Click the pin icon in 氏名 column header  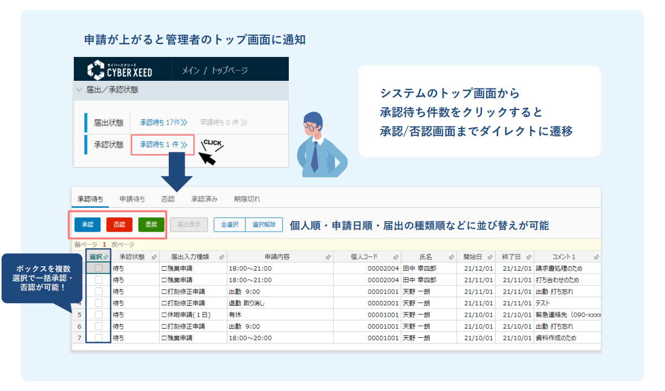point(451,257)
